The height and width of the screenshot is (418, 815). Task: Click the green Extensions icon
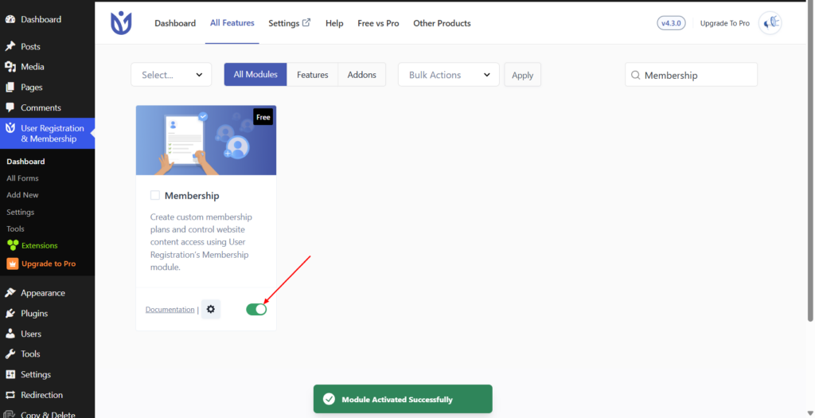[13, 245]
